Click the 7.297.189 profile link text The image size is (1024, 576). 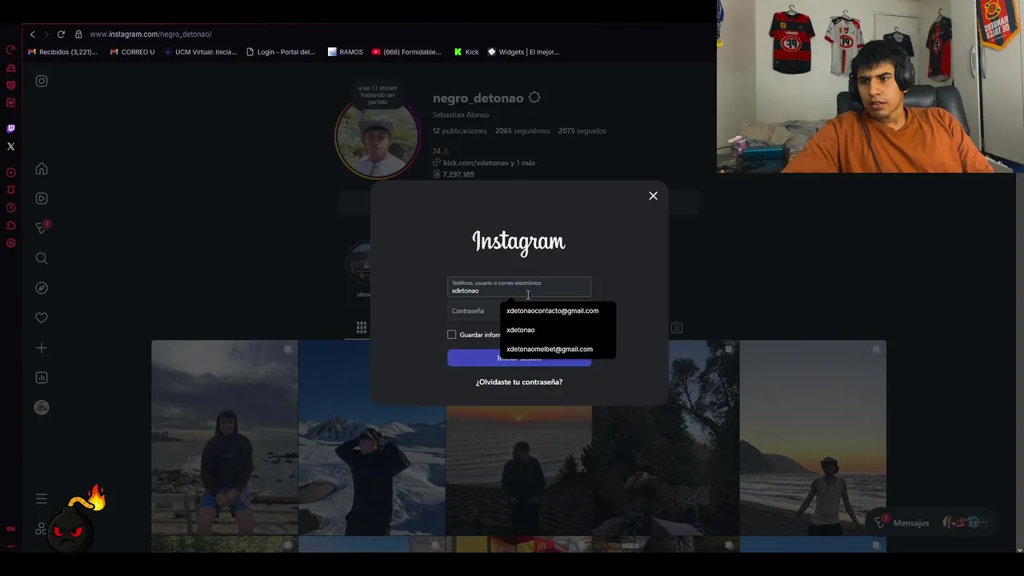click(458, 174)
